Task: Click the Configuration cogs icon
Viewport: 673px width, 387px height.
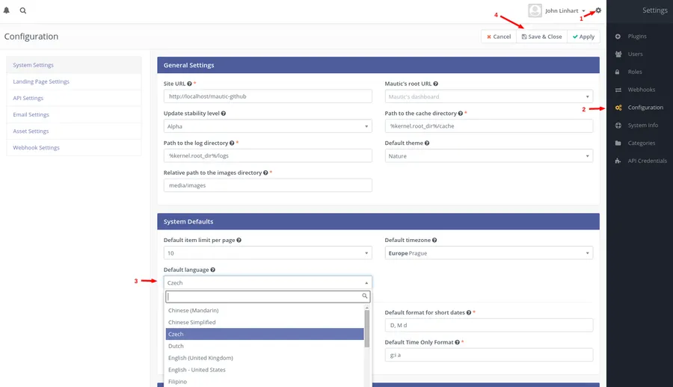Action: [x=618, y=108]
